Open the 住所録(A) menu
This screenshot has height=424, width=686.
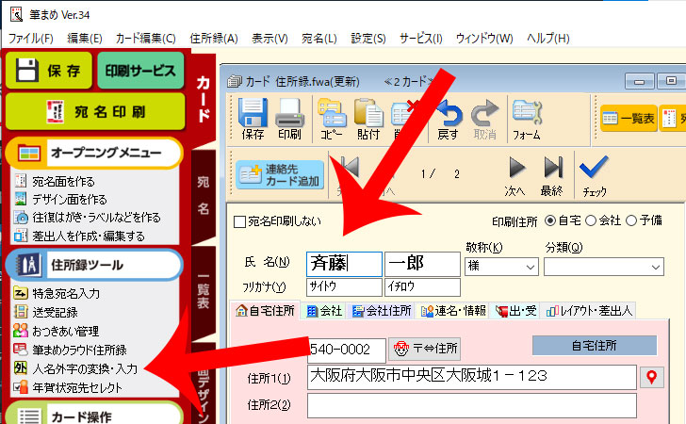(x=214, y=39)
